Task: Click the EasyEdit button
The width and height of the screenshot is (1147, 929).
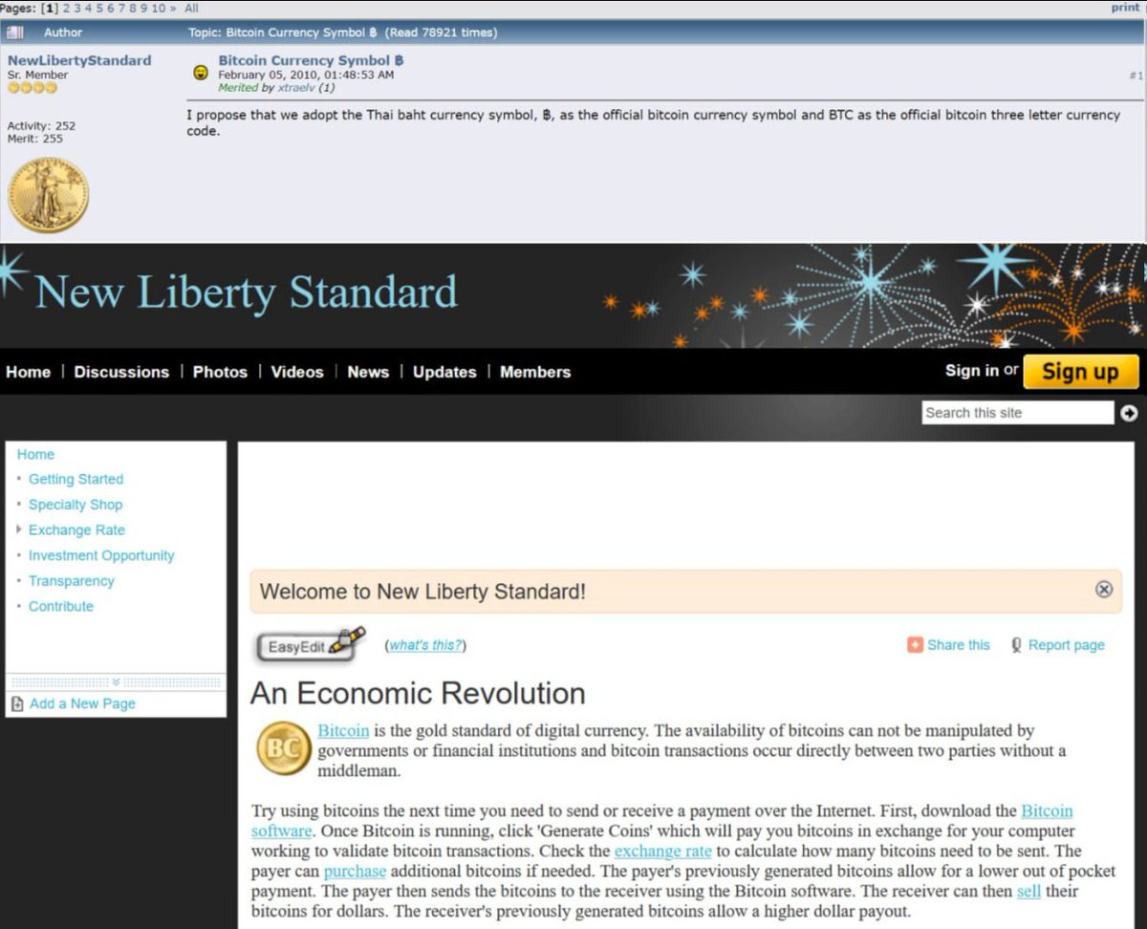Action: (x=311, y=645)
